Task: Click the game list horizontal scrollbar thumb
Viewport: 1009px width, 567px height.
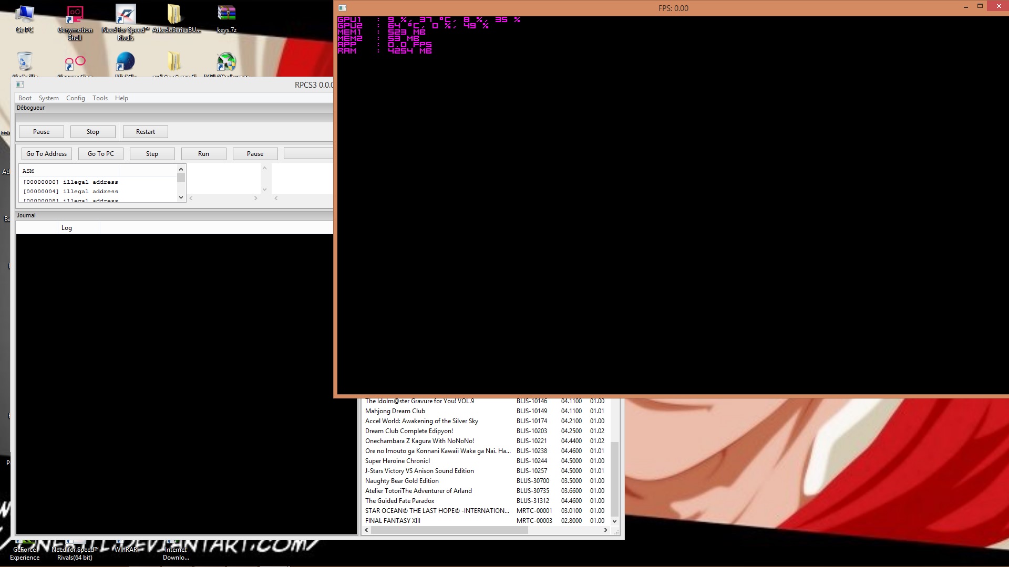Action: point(449,530)
